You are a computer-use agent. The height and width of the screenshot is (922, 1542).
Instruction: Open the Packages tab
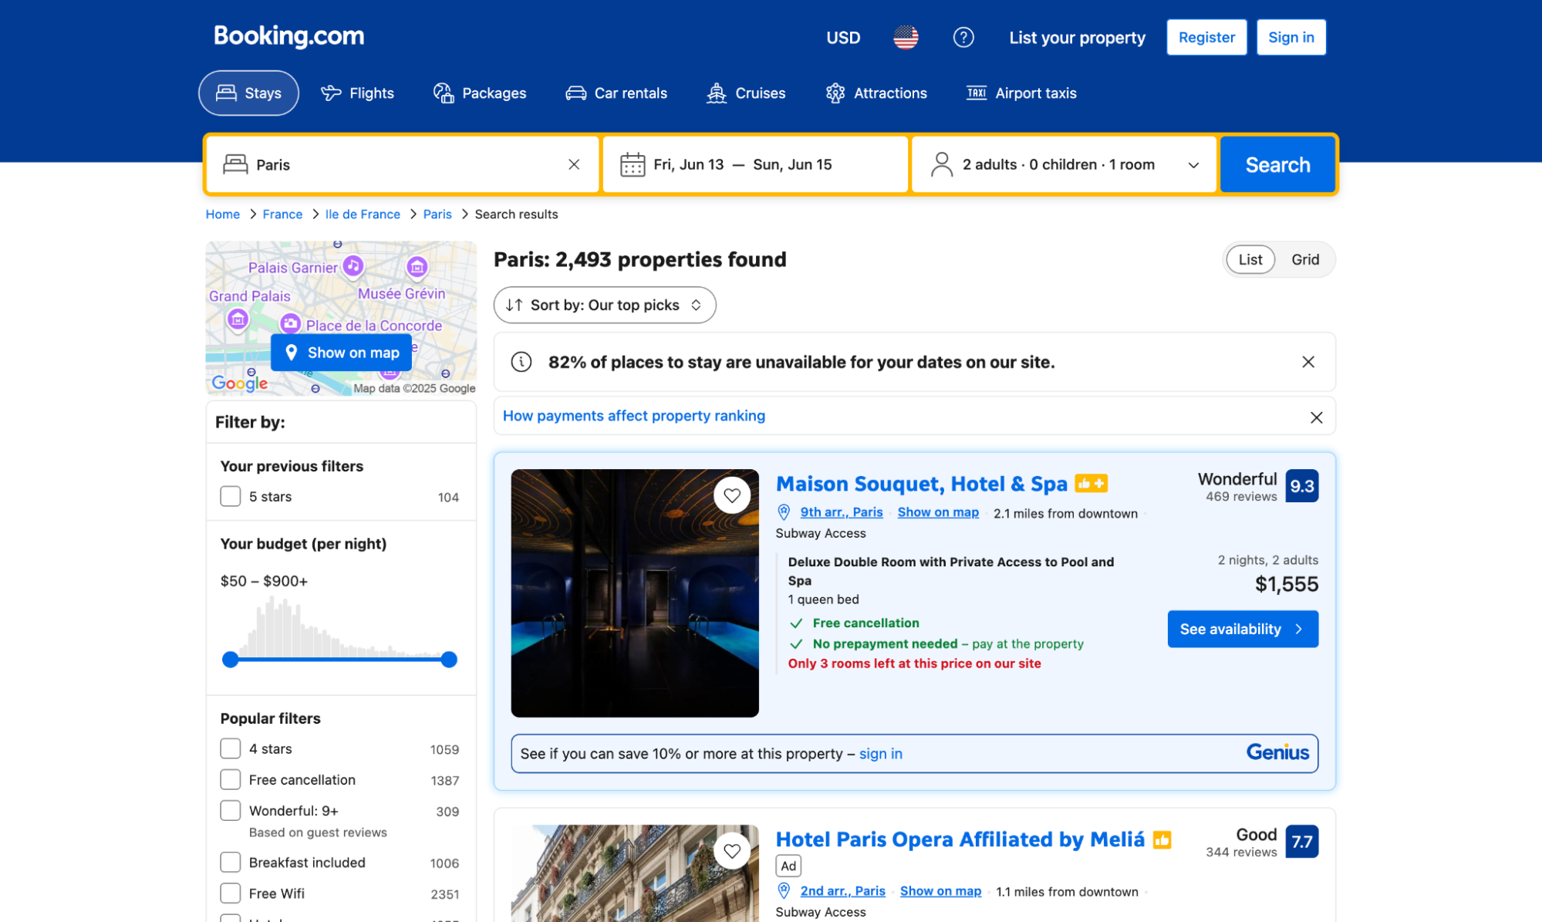pyautogui.click(x=479, y=93)
